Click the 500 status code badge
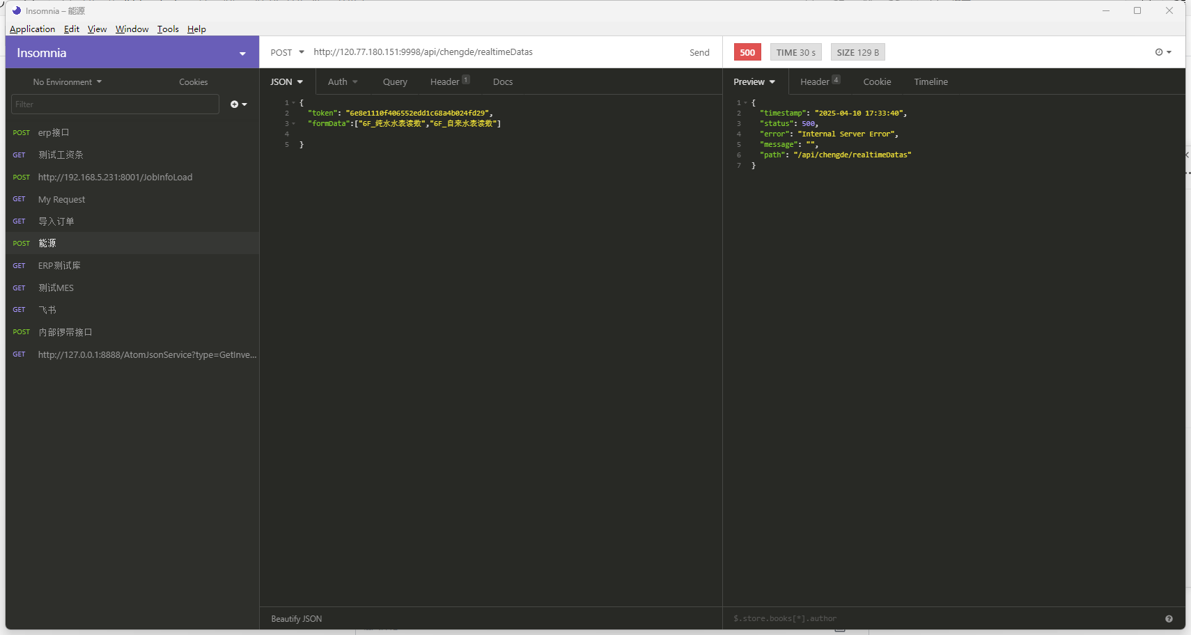 [x=747, y=52]
